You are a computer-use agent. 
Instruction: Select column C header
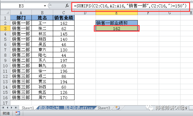[x=64, y=13]
